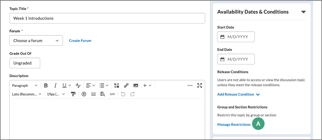
Task: Open the accessibility checker
Action: pos(84,94)
